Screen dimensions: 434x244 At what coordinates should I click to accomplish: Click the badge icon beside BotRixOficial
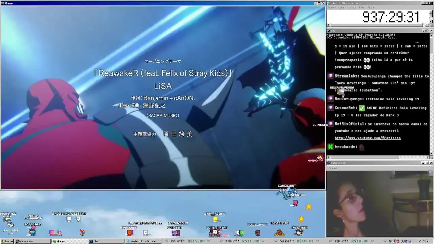click(331, 124)
